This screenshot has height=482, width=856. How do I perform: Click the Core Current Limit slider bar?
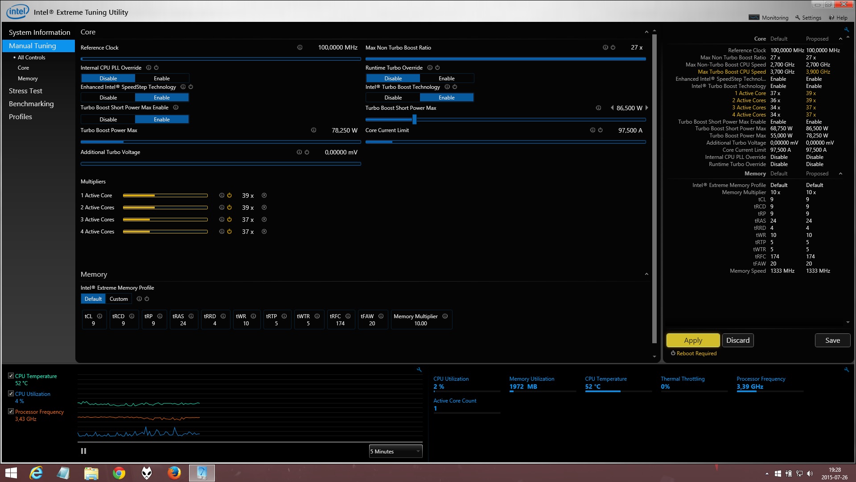(506, 142)
